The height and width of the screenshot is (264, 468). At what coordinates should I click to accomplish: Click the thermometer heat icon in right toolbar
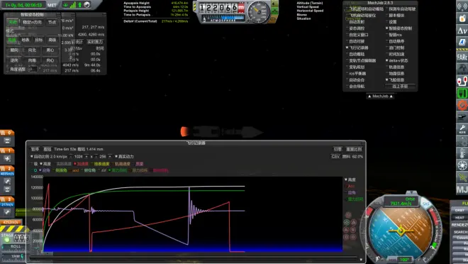[462, 153]
